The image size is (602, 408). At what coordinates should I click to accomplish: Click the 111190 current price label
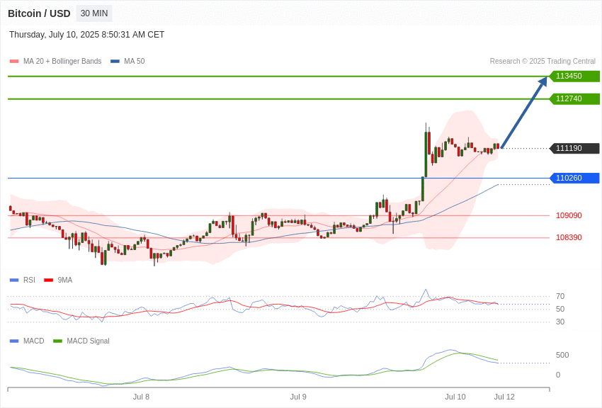(574, 148)
